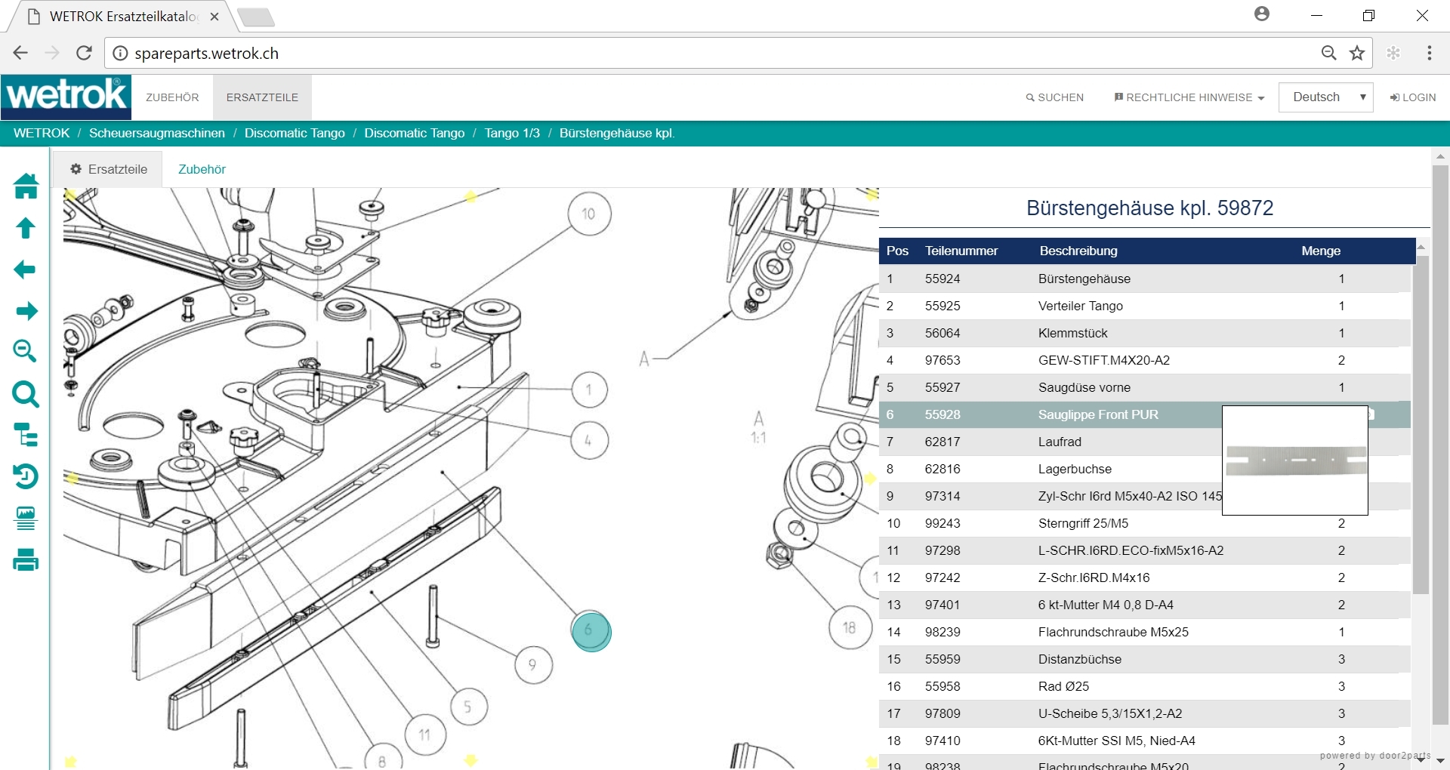The height and width of the screenshot is (770, 1450).
Task: Click the Teilenummer column header
Action: [x=961, y=251]
